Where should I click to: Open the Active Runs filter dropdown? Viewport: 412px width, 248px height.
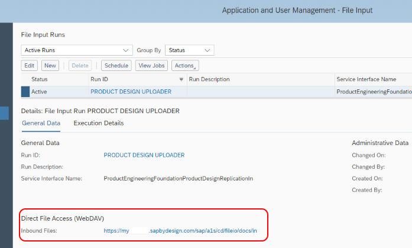point(77,50)
